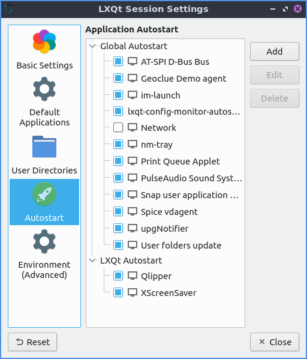
Task: Select the Print Queue Applet entry
Action: click(x=180, y=161)
